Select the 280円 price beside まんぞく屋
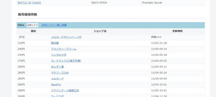The width and height of the screenshot is (216, 97). pyautogui.click(x=33, y=67)
